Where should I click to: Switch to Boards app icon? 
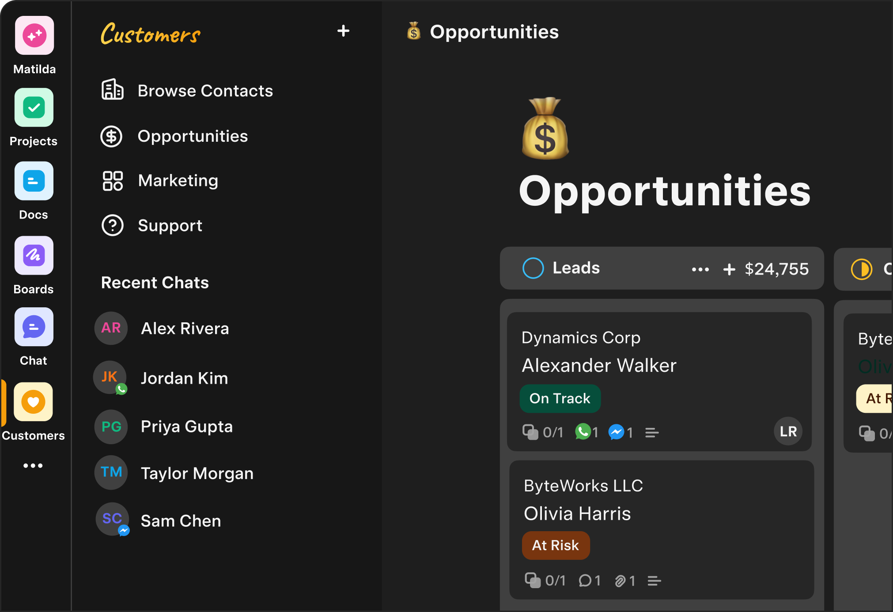34,255
